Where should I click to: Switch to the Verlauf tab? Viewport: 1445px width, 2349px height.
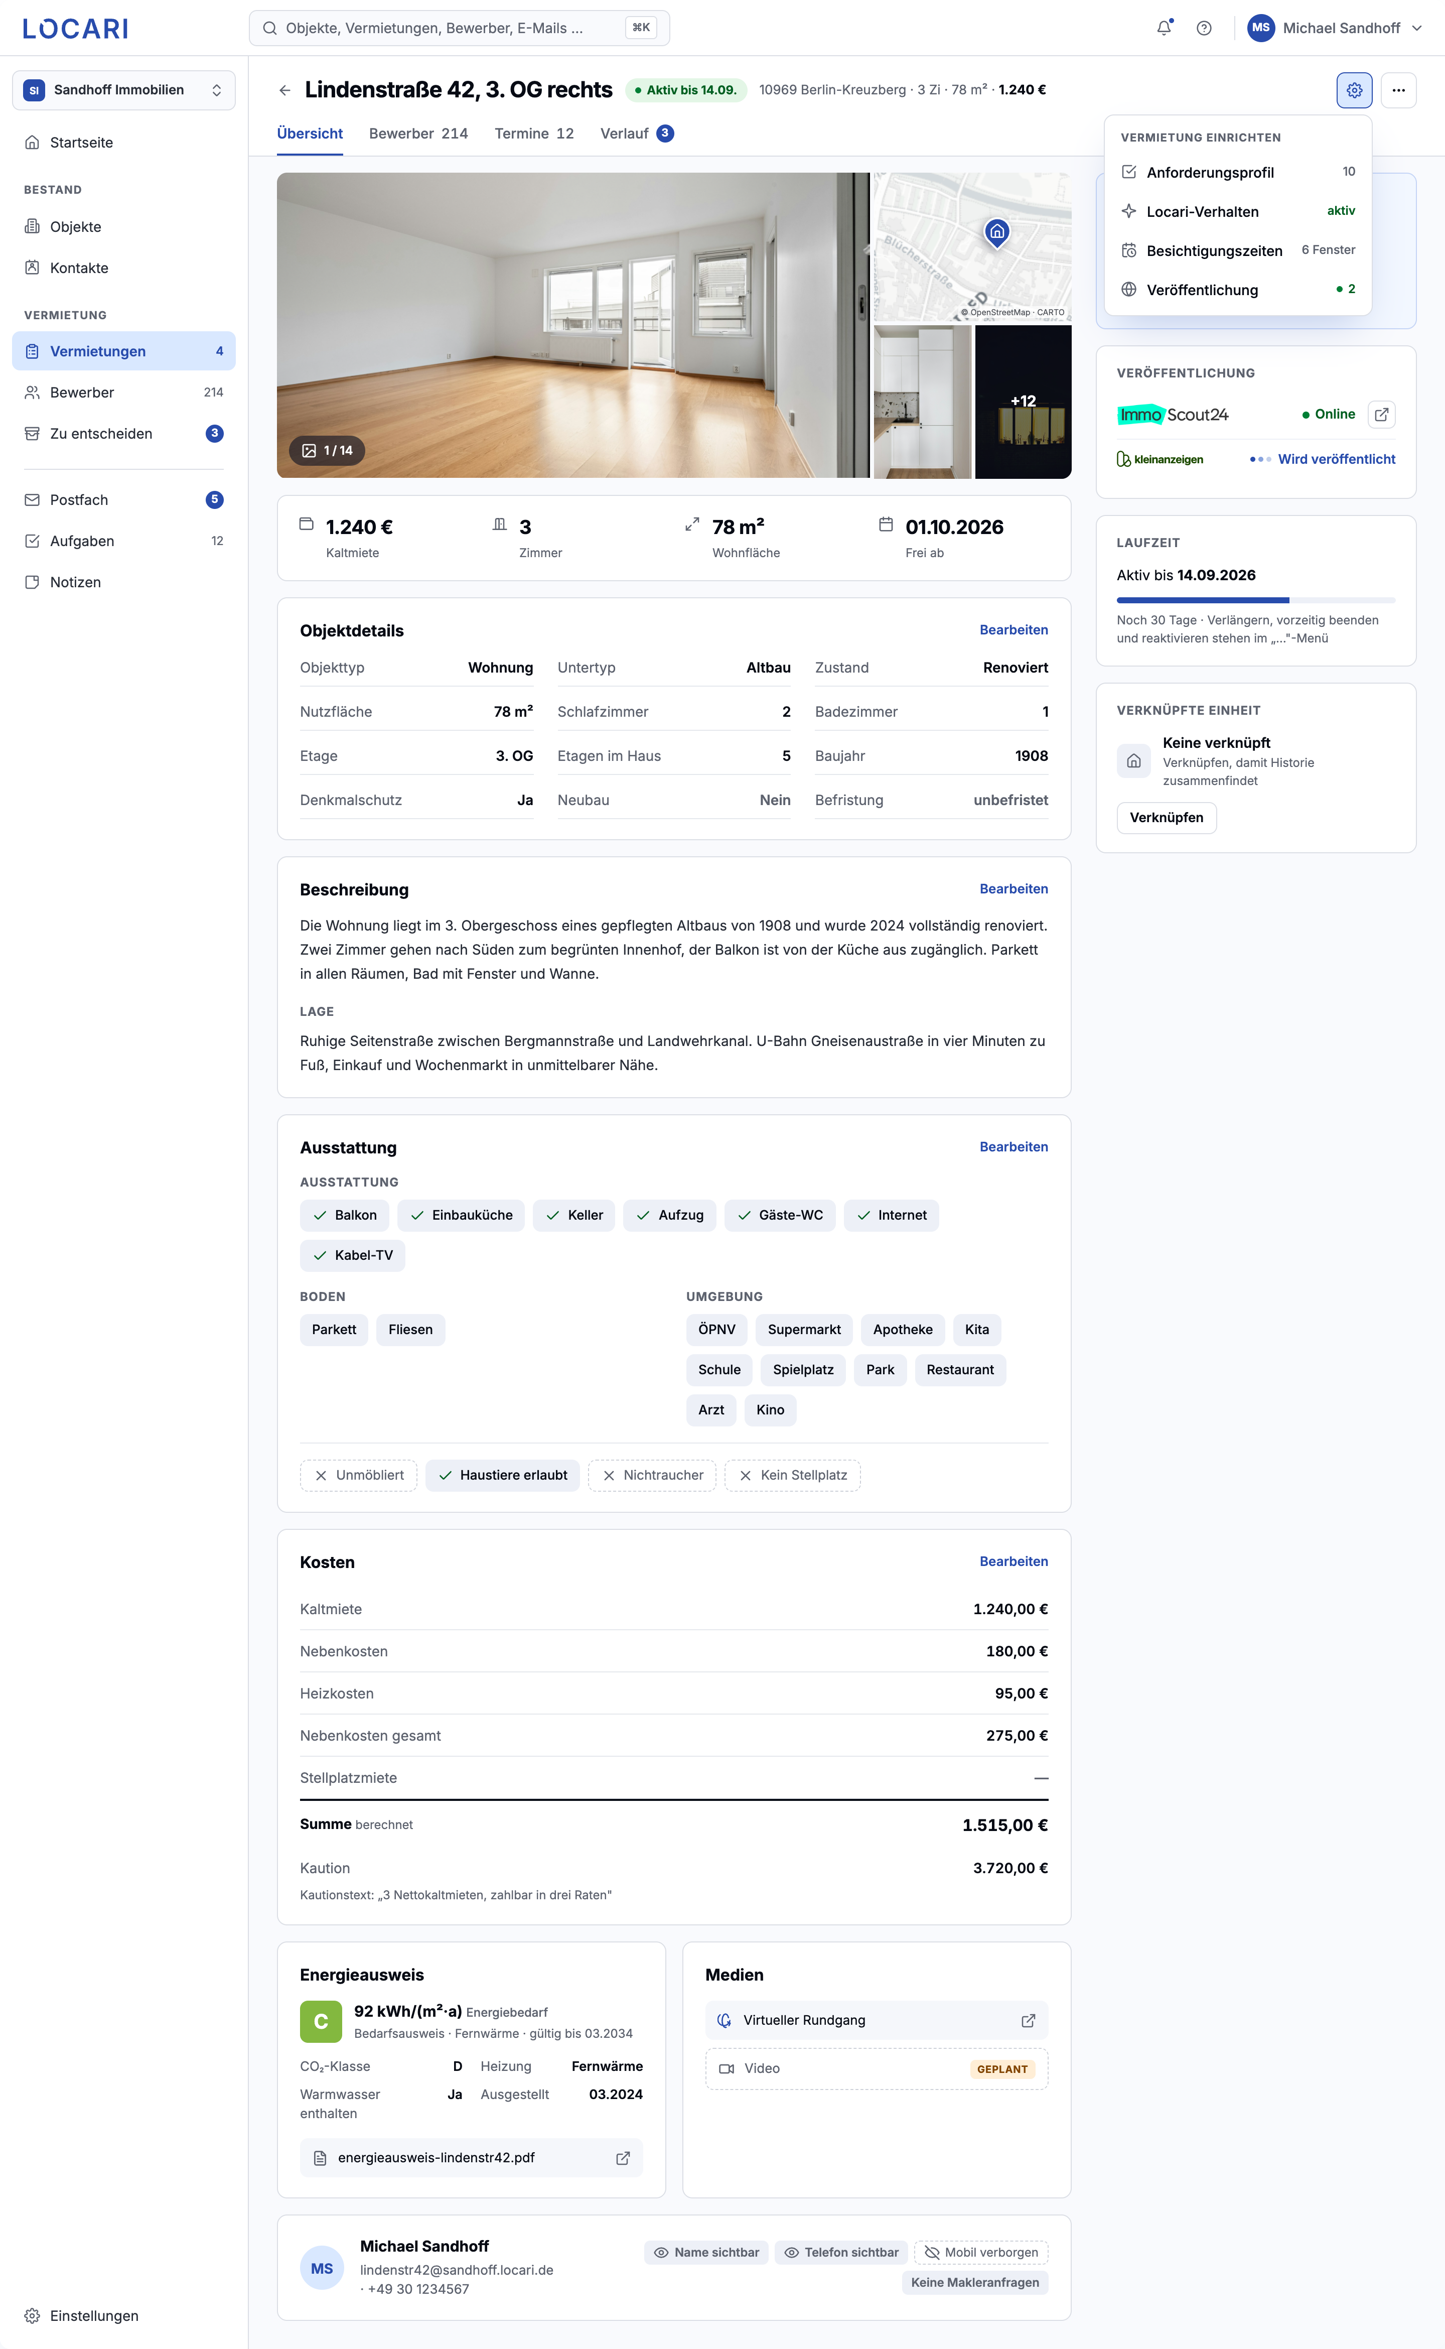click(637, 134)
